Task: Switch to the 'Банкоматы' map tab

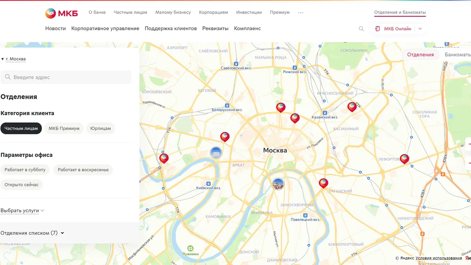Action: click(457, 54)
